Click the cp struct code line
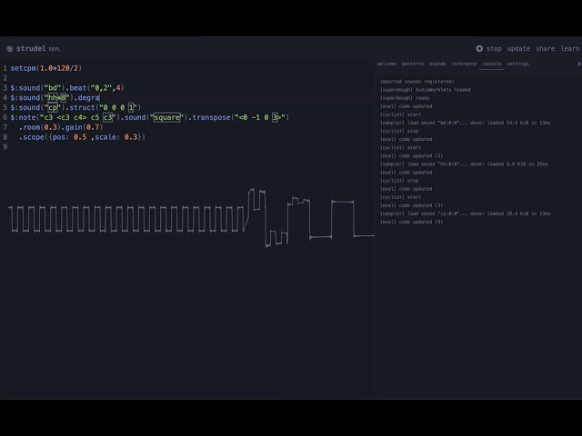The image size is (582, 436). point(75,107)
